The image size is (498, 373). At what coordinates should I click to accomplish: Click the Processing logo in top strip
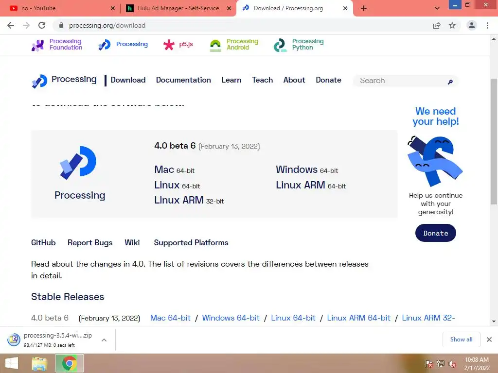click(x=105, y=45)
